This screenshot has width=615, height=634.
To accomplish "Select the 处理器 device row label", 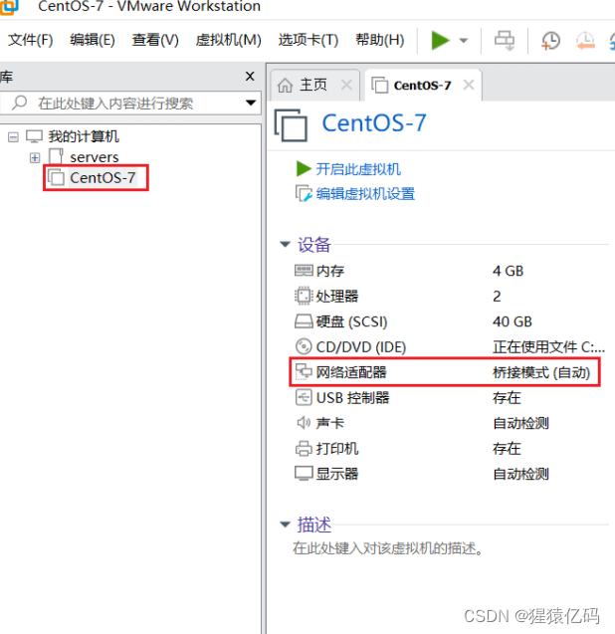I will (x=337, y=296).
